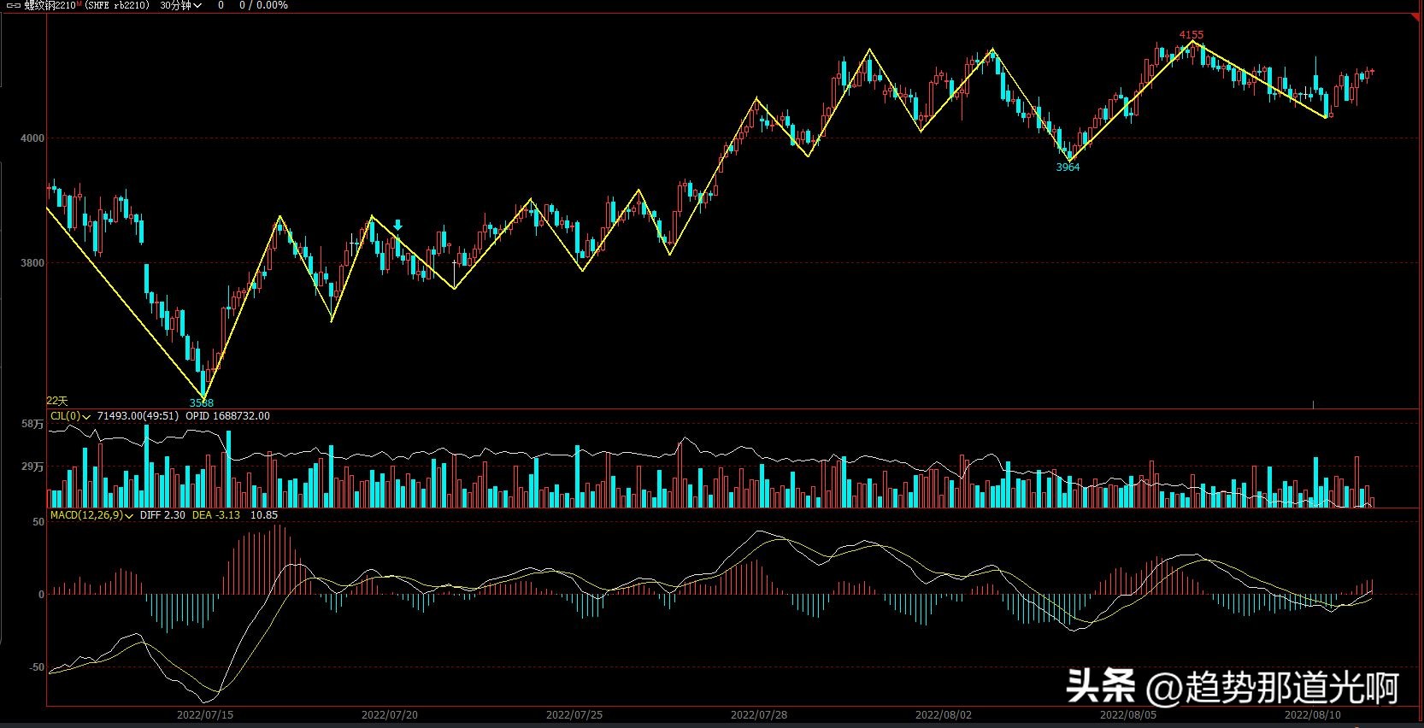Click the MACD value 10.85
This screenshot has width=1424, height=728.
click(264, 515)
